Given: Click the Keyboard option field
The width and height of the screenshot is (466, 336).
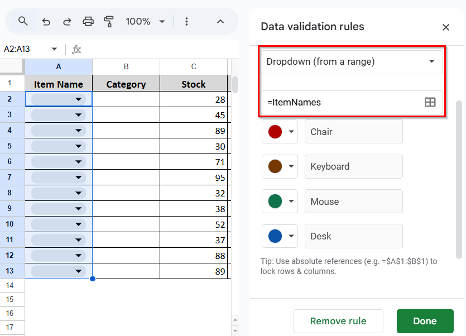Looking at the screenshot, I should point(354,166).
